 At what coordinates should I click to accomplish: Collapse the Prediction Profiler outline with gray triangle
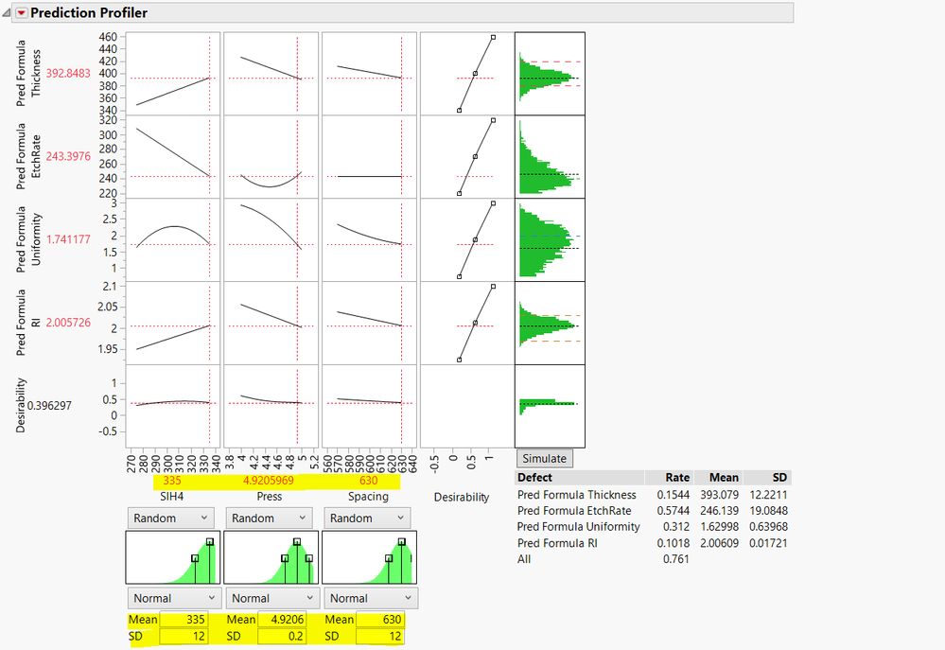8,13
